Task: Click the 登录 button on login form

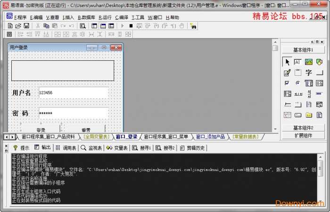Action: point(41,130)
